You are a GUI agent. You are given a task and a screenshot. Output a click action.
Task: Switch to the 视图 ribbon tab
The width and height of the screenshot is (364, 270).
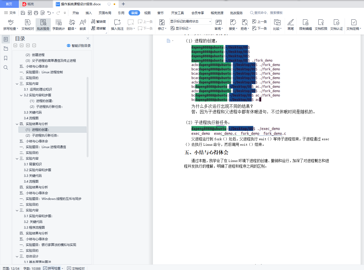[x=147, y=13]
